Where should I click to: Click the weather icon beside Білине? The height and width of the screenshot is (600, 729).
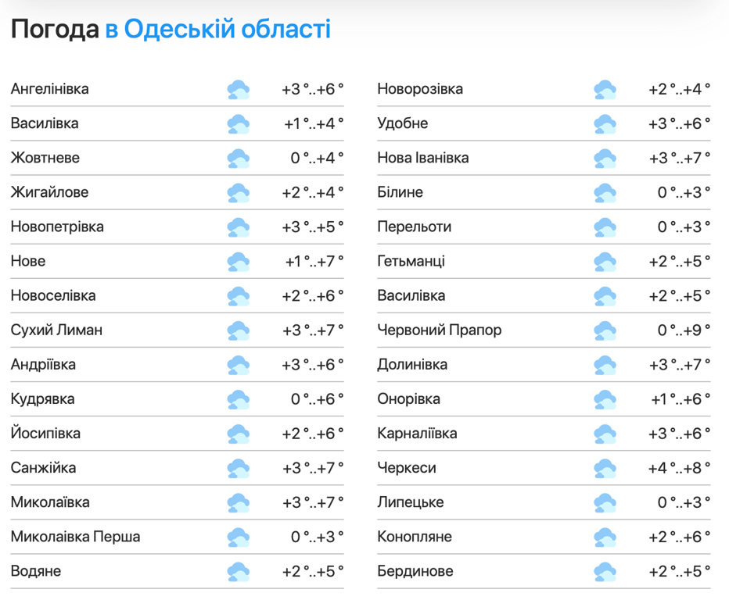click(x=605, y=192)
